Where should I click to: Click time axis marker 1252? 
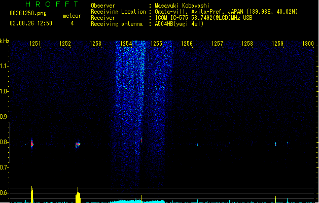click(x=65, y=44)
